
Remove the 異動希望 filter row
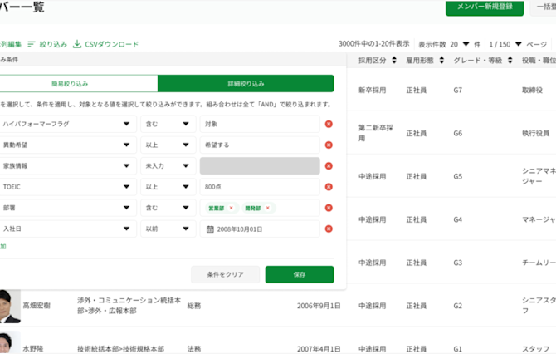(x=329, y=145)
